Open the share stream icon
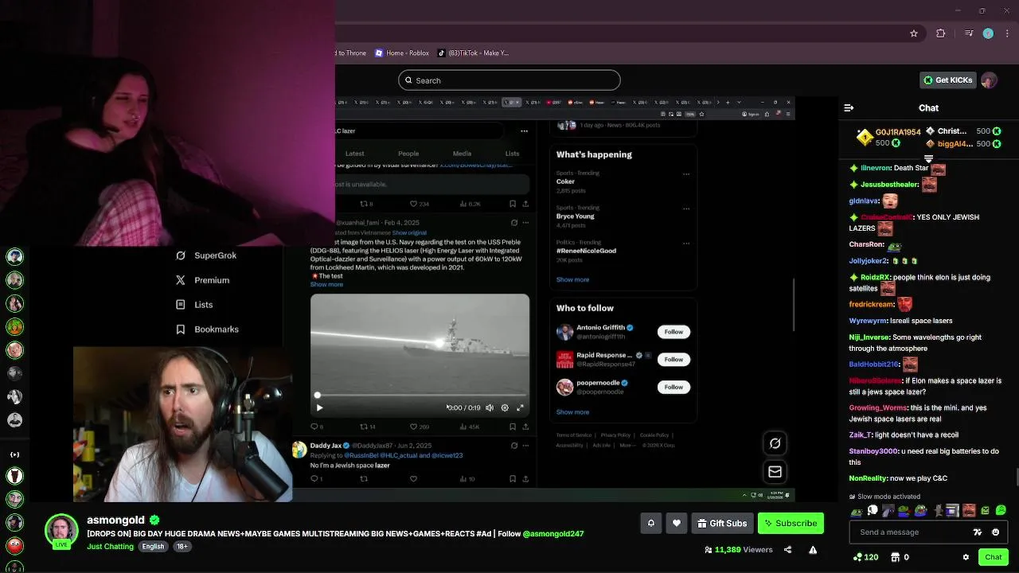The width and height of the screenshot is (1019, 573). (x=787, y=550)
